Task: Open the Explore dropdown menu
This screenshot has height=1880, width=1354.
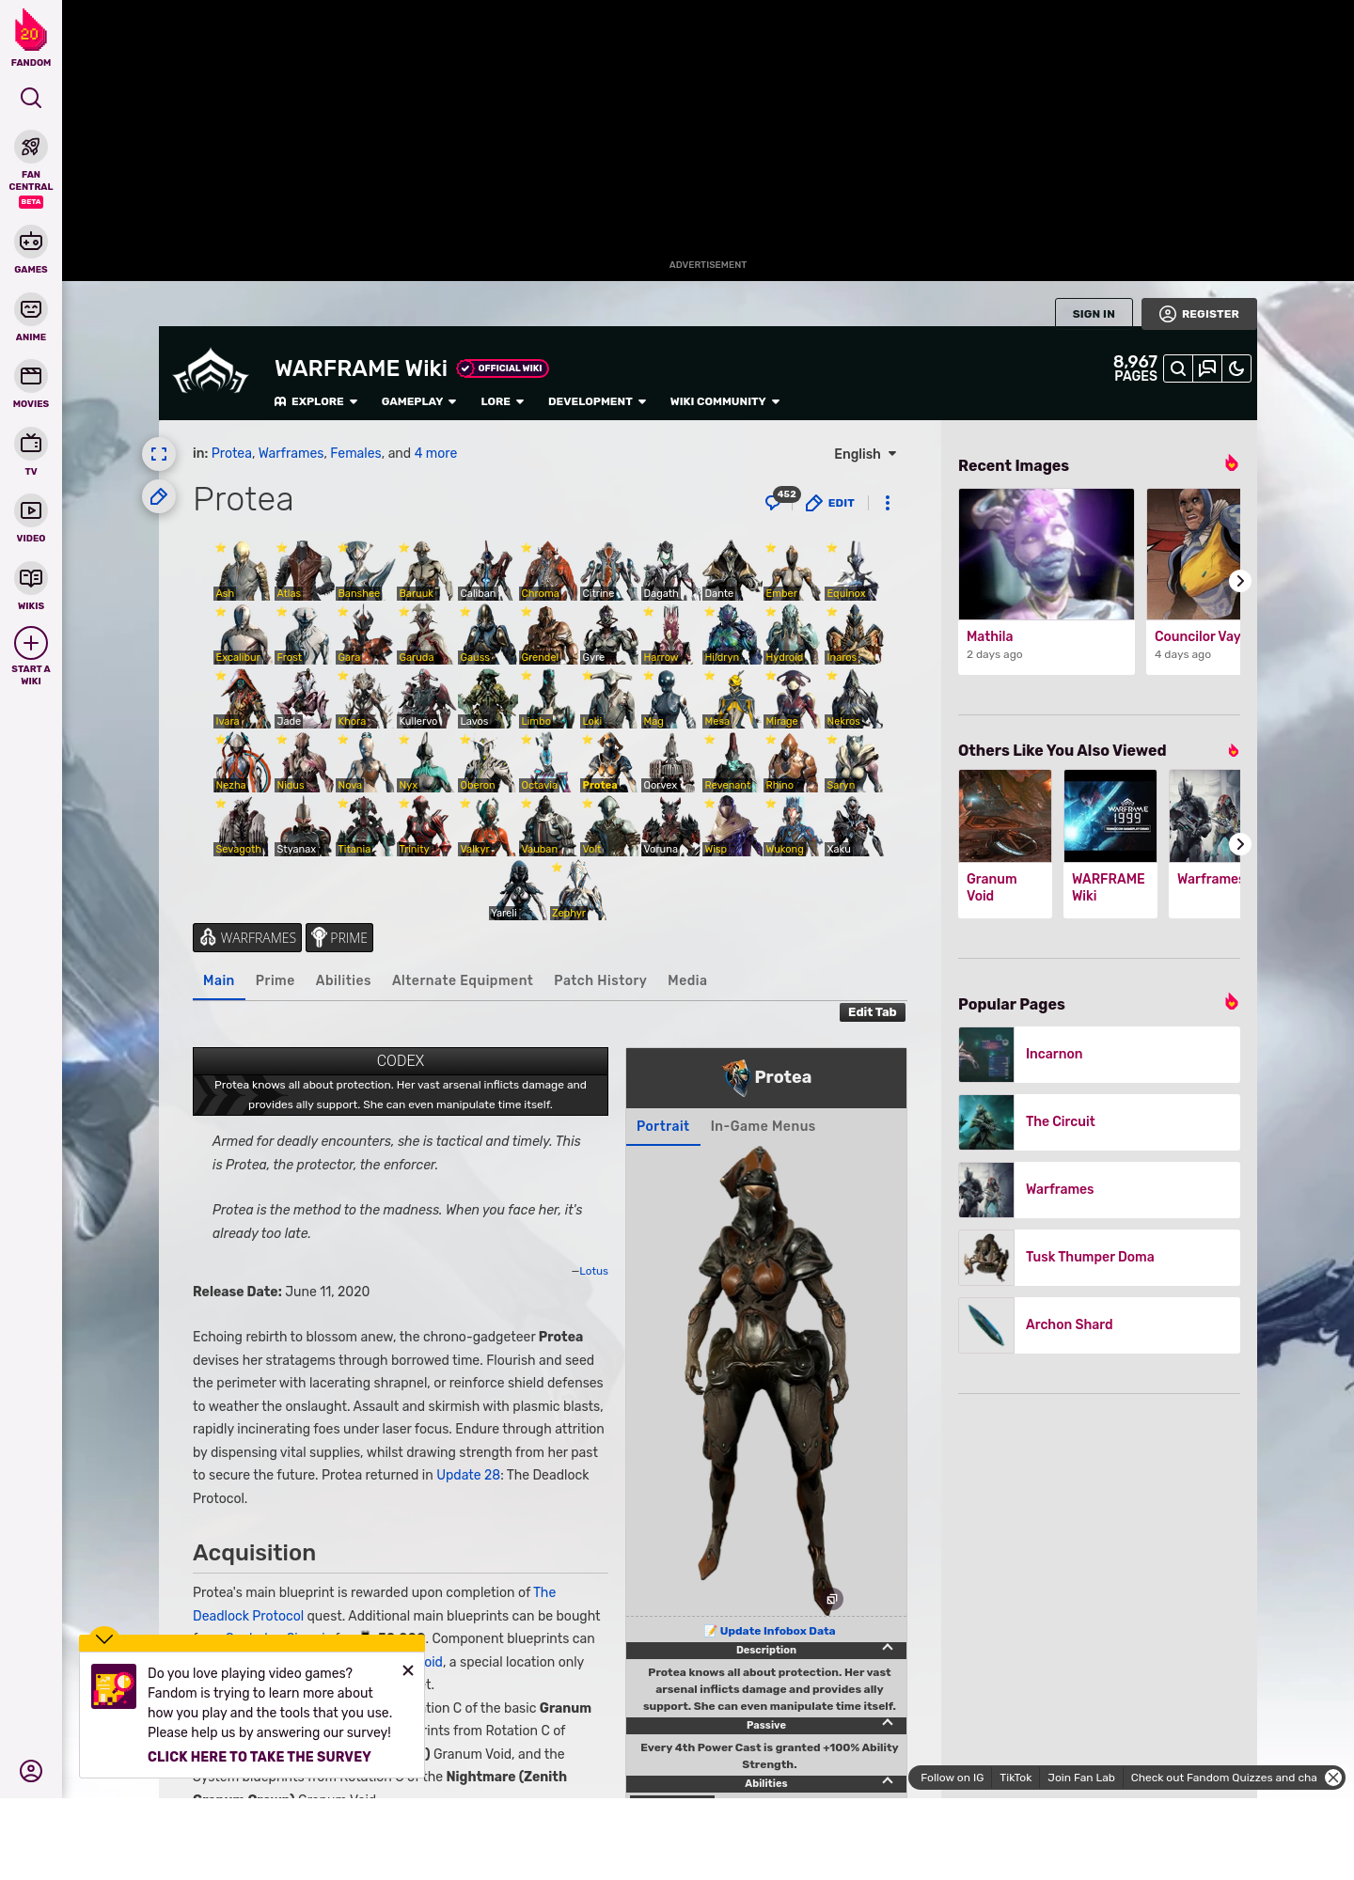Action: tap(316, 401)
